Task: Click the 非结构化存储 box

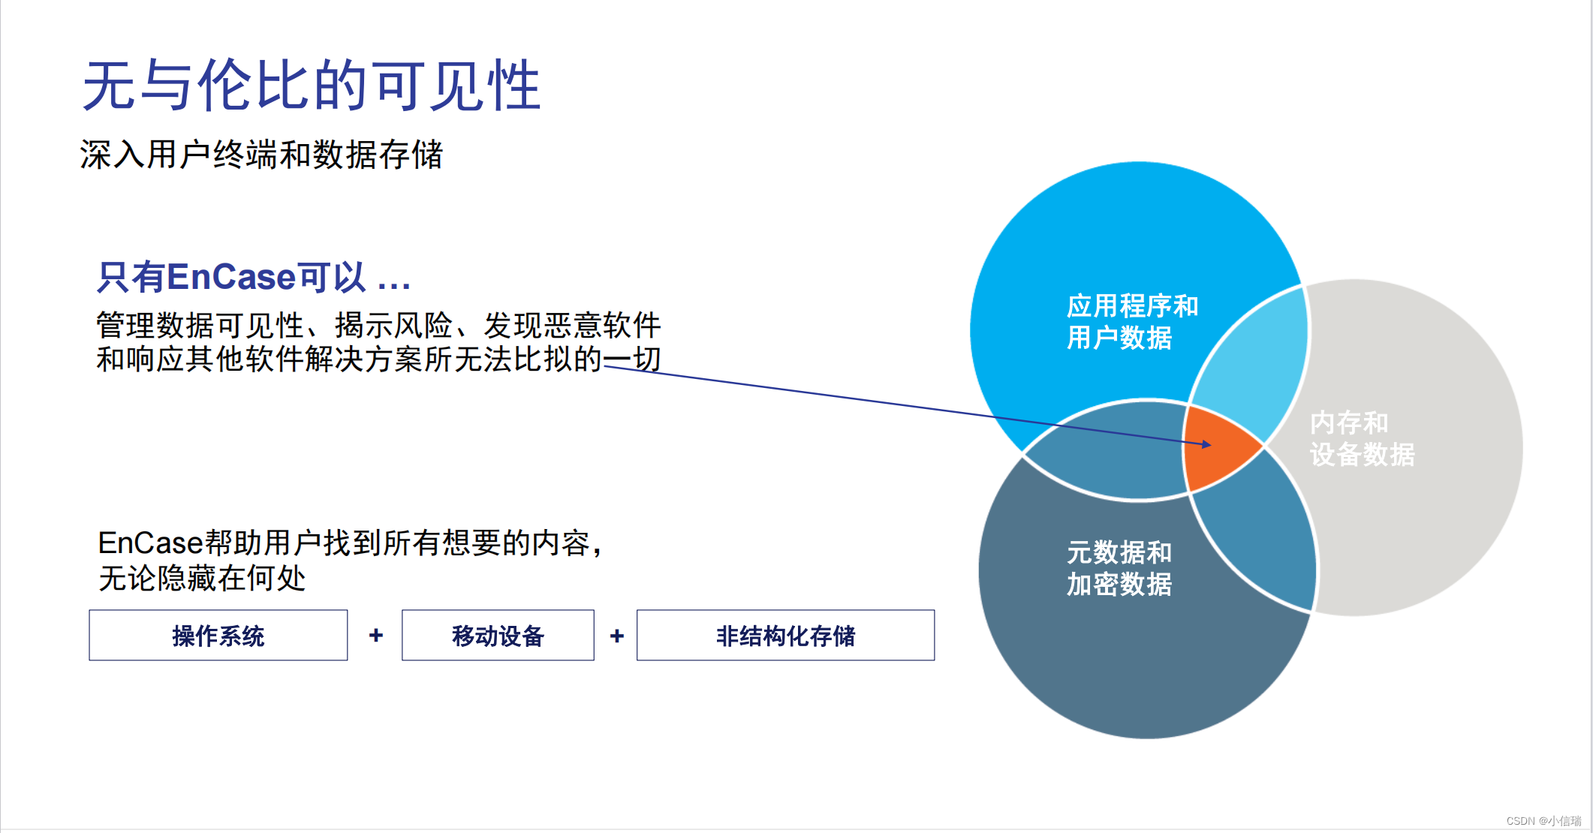Action: [x=785, y=635]
